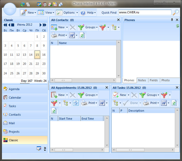The image size is (182, 161).
Task: Click the strikethrough S icon in Appointments toolbar
Action: click(76, 103)
